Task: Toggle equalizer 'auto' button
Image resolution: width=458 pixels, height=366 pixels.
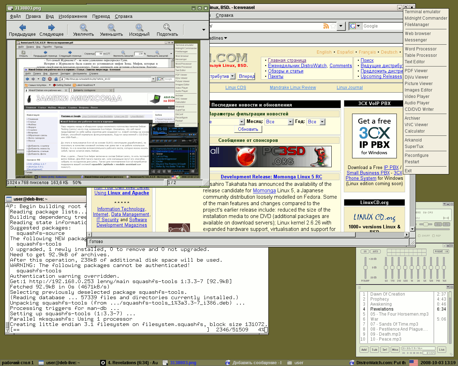Action: [375, 252]
